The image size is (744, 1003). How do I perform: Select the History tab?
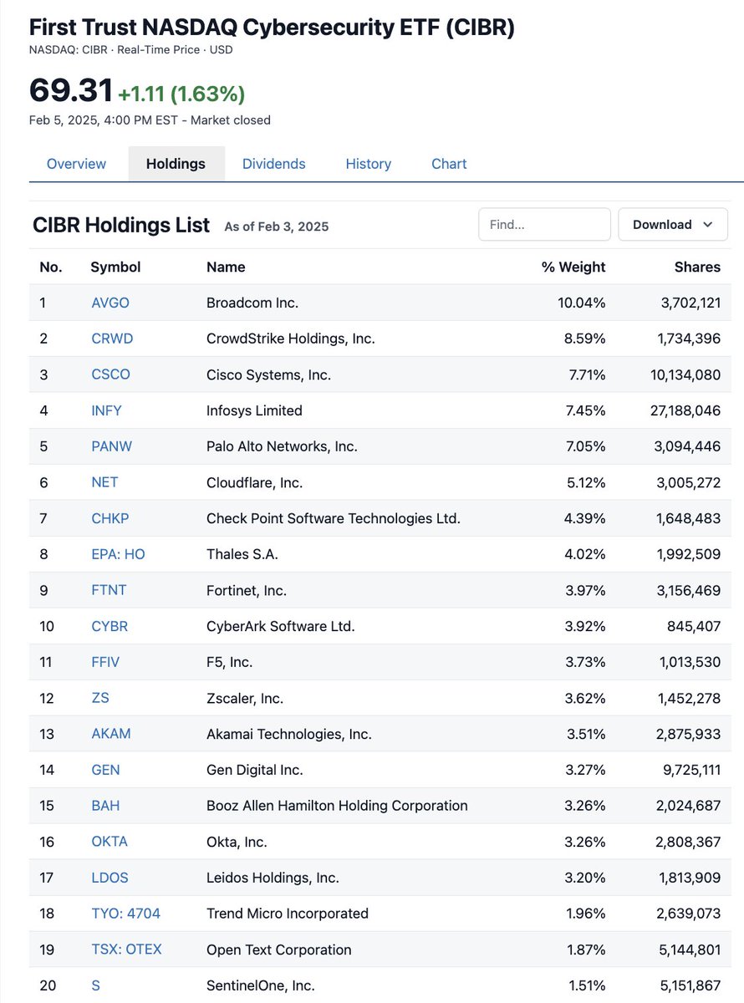(x=369, y=164)
